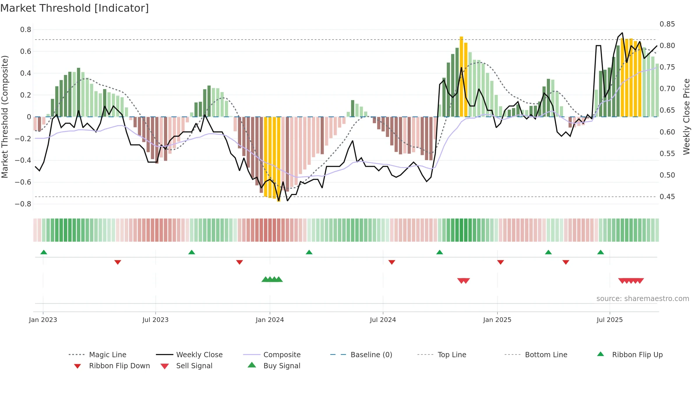Toggle the Sell Signal legend entry

[186, 366]
